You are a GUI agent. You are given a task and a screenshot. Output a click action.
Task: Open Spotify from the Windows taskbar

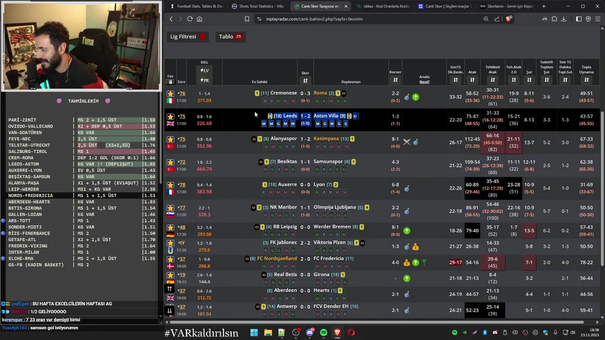click(323, 332)
